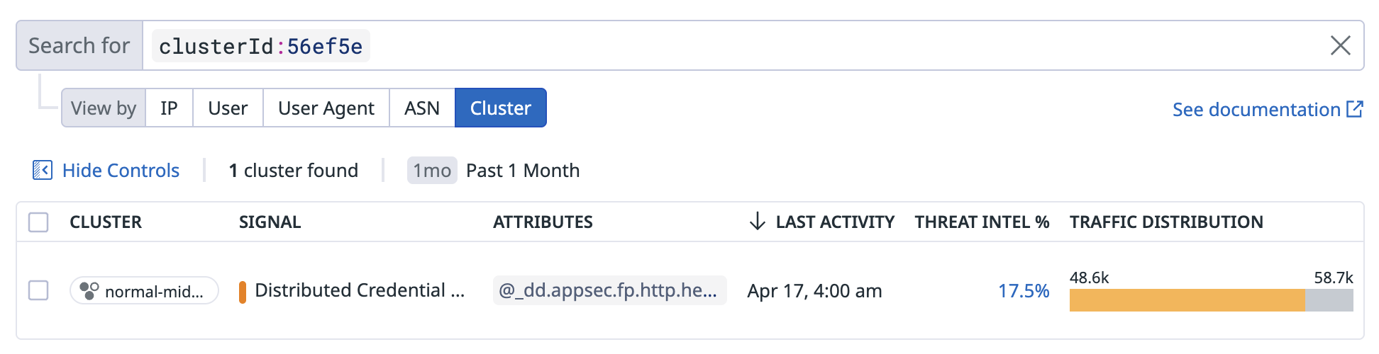Image resolution: width=1379 pixels, height=354 pixels.
Task: Open the 1mo time range selector
Action: [x=432, y=171]
